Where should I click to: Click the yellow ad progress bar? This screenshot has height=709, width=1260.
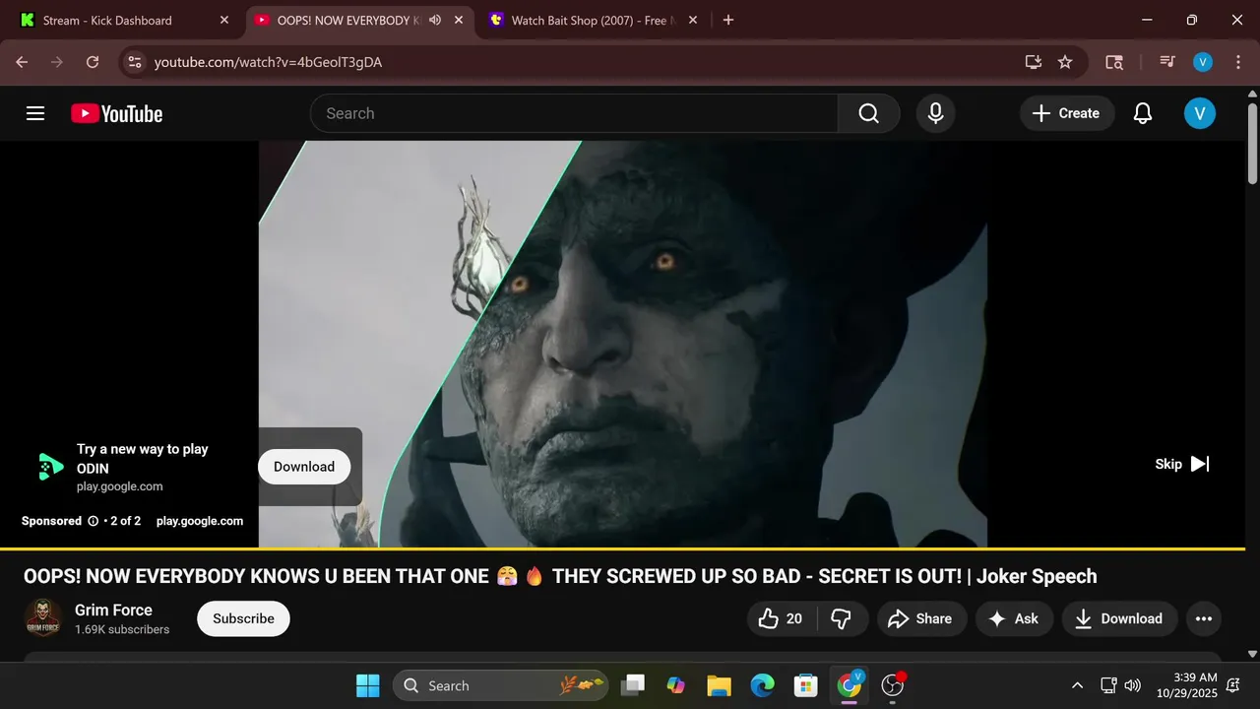[x=622, y=548]
